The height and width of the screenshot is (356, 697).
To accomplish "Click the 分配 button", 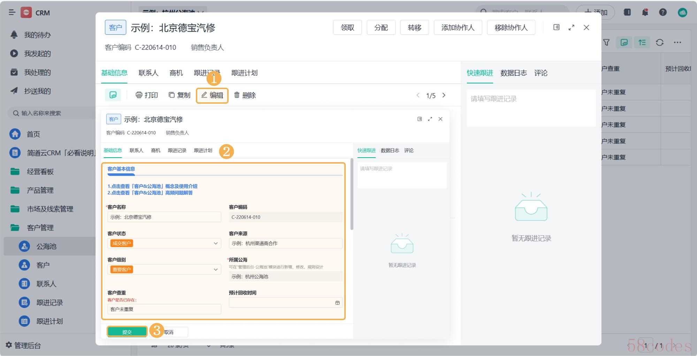I will 381,27.
